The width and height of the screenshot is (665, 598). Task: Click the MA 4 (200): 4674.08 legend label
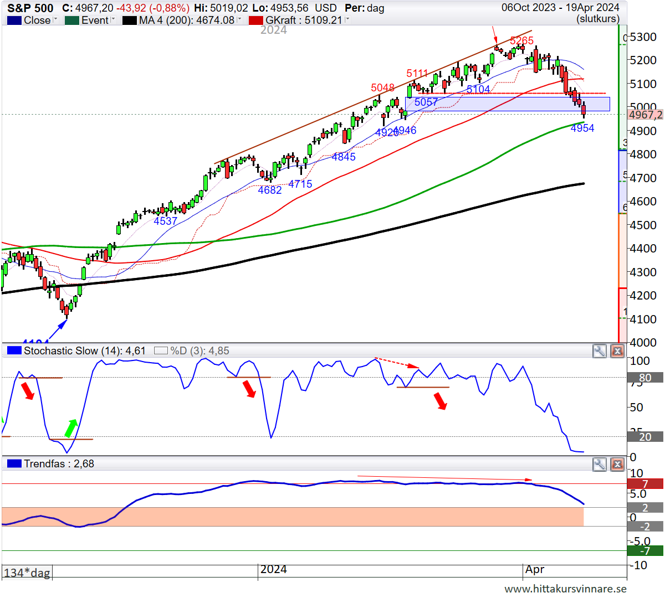pyautogui.click(x=187, y=20)
